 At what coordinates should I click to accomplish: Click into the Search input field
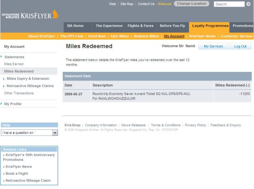point(229,4)
